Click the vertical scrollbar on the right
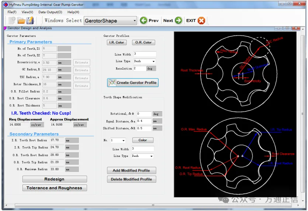This screenshot has height=211, width=308. tap(302, 114)
